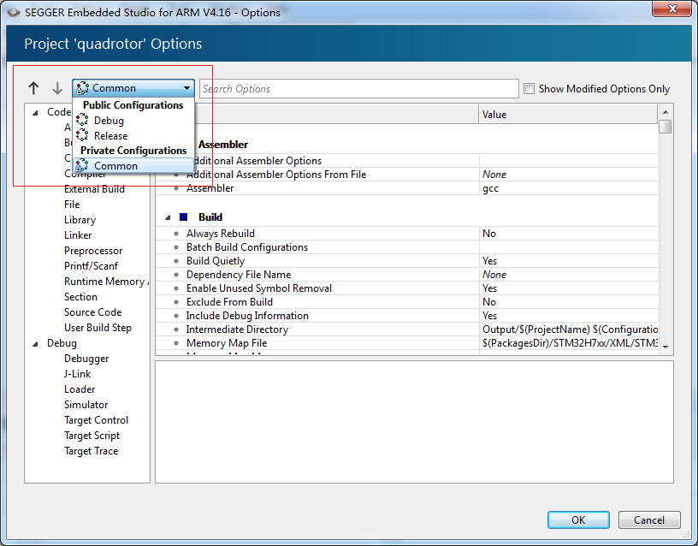Select File category in tree
Screen dimensions: 698x546
pos(72,205)
